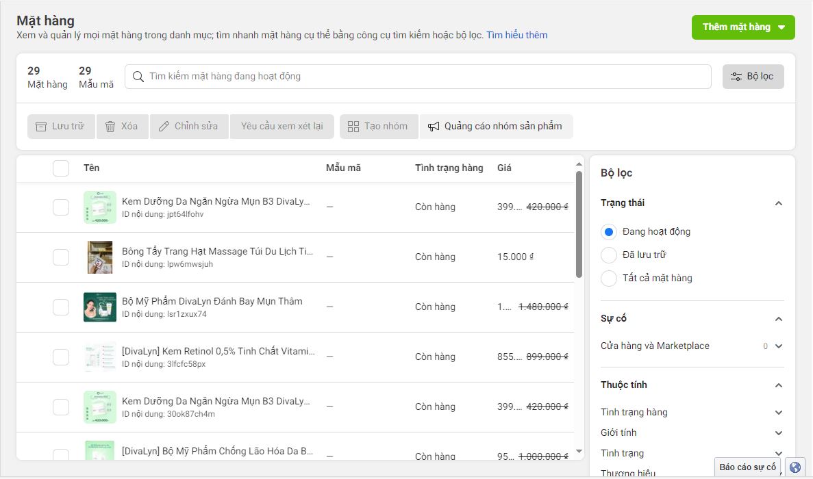Click the globe icon at bottom right

click(795, 467)
